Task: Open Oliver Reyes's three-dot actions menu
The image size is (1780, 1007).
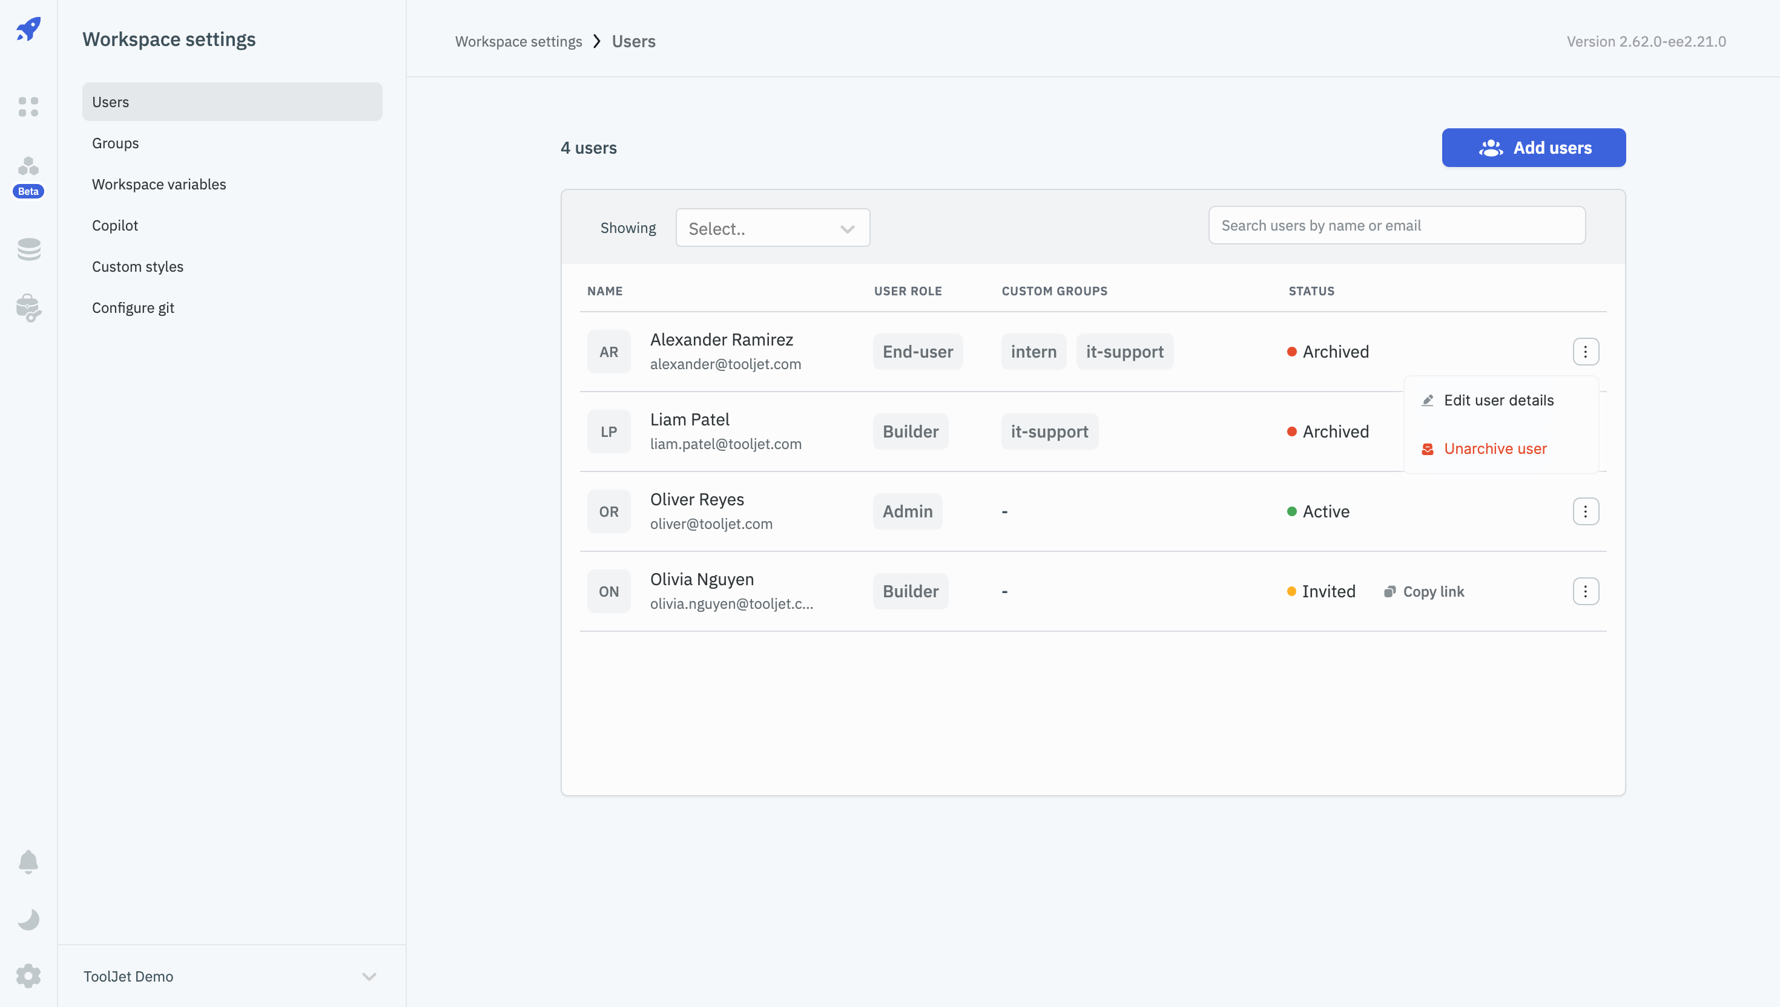Action: 1585,511
